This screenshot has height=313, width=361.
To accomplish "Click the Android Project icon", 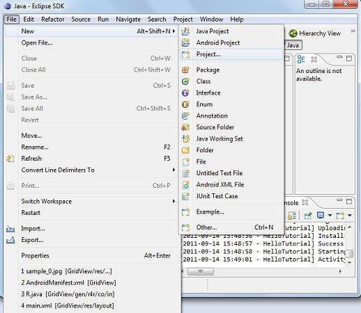I will (x=185, y=42).
